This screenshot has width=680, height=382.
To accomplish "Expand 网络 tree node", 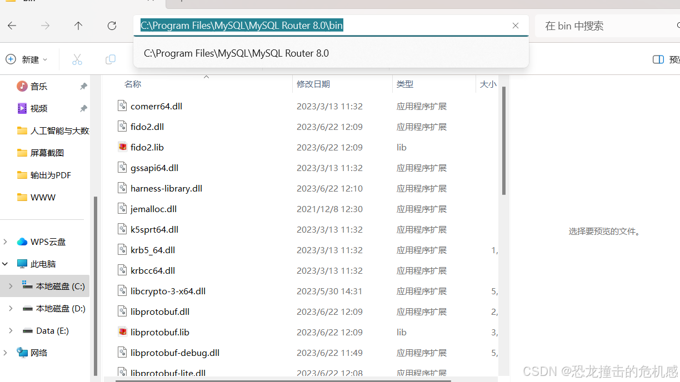I will point(6,353).
